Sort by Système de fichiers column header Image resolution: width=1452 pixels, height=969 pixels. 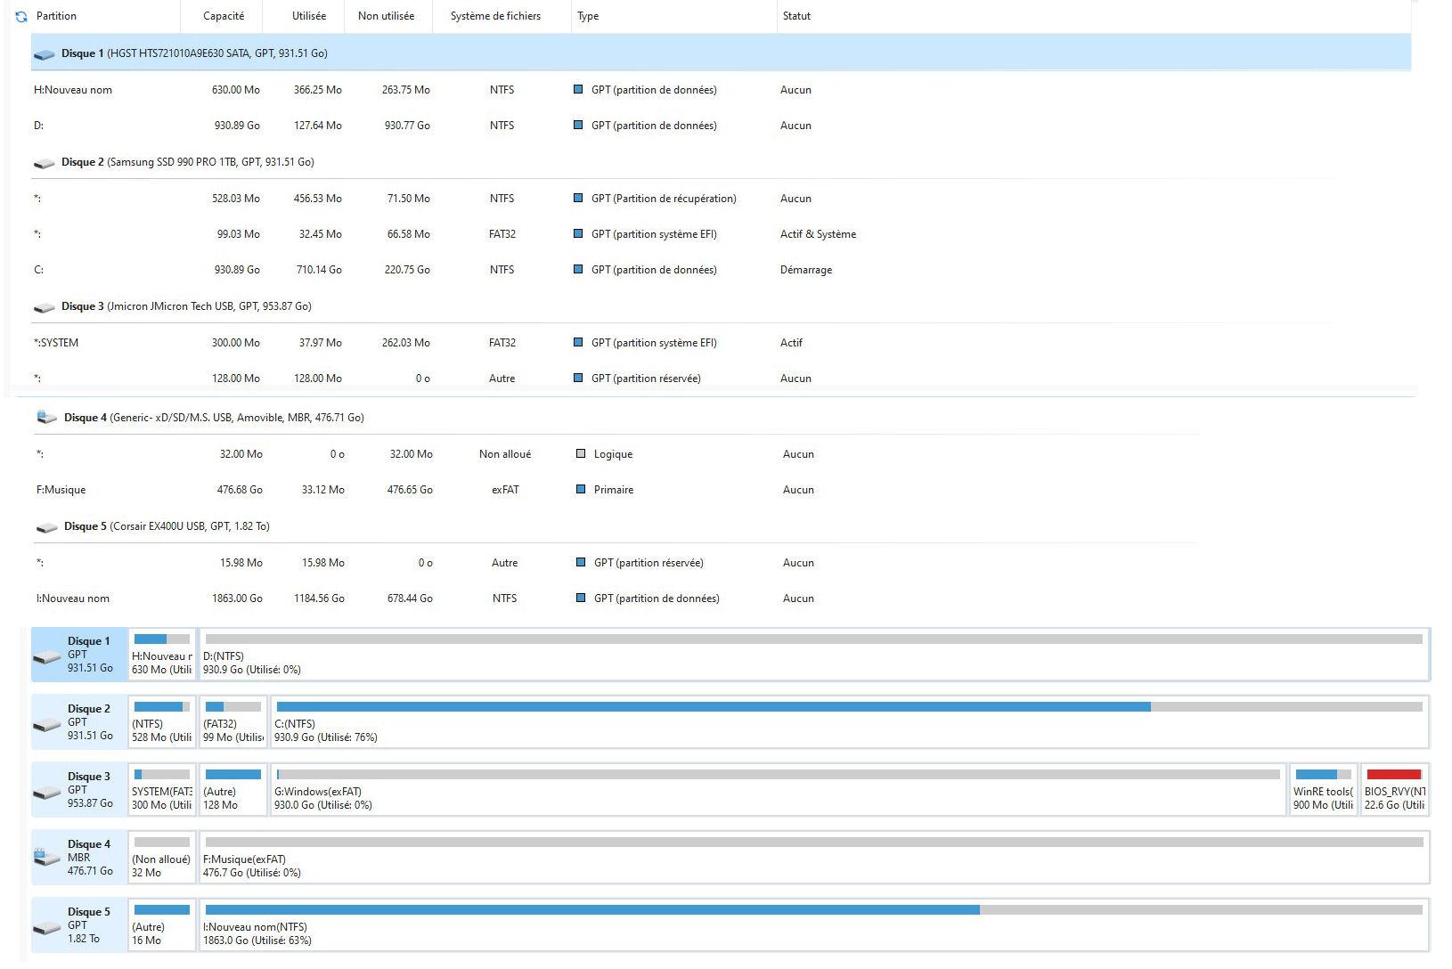coord(495,16)
